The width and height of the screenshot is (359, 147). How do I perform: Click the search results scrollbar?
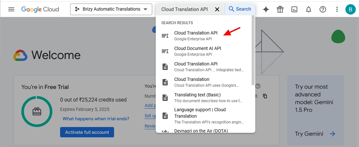[253, 50]
